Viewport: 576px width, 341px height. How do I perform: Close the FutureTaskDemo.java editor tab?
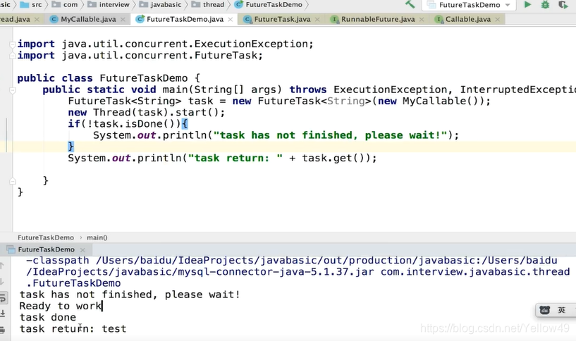click(x=231, y=20)
